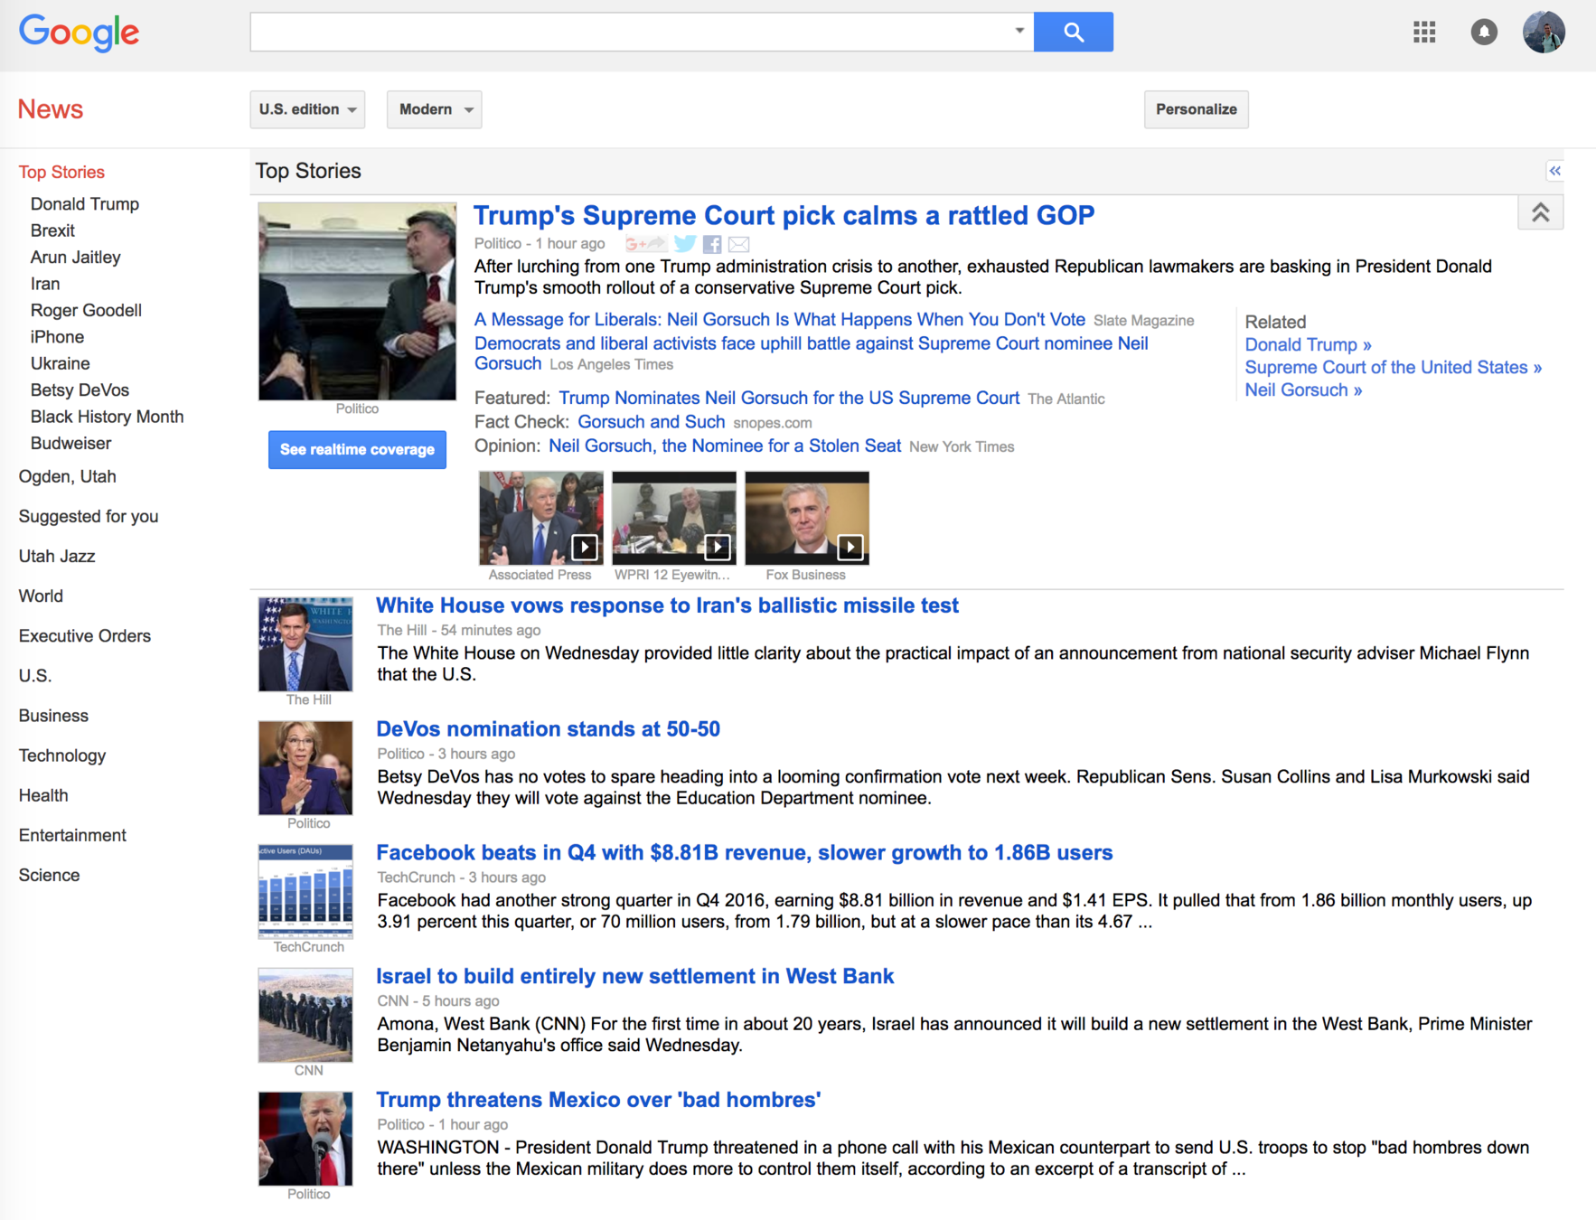
Task: Open the account profile picture
Action: [x=1544, y=33]
